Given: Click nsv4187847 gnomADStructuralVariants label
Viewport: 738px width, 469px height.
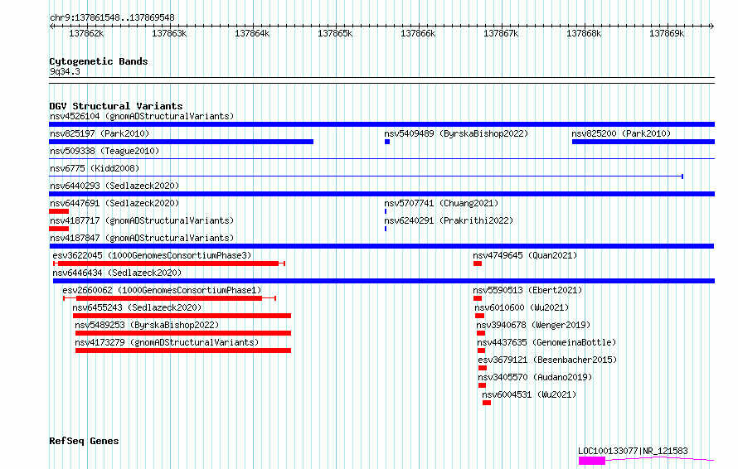Looking at the screenshot, I should pyautogui.click(x=142, y=238).
